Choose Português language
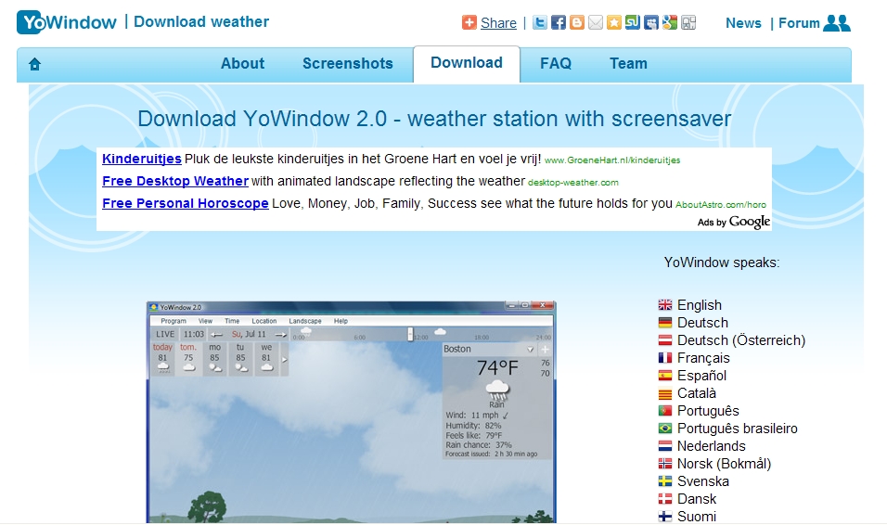This screenshot has width=887, height=525. 708,411
